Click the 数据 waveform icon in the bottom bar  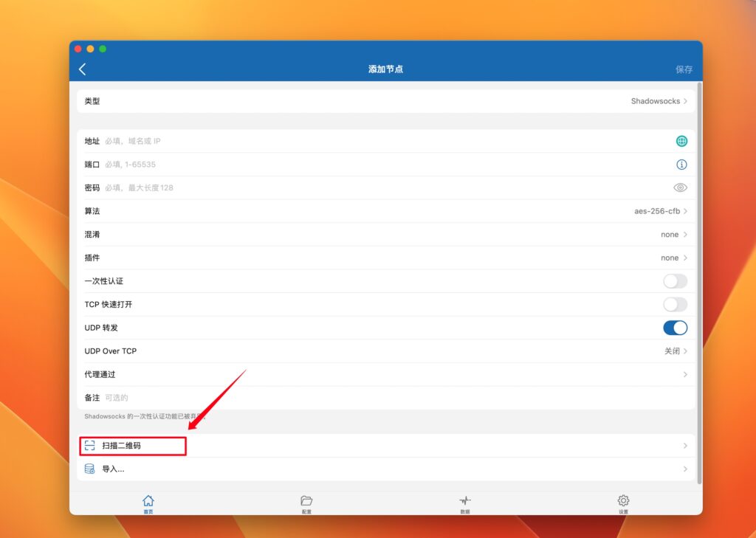[x=464, y=501]
